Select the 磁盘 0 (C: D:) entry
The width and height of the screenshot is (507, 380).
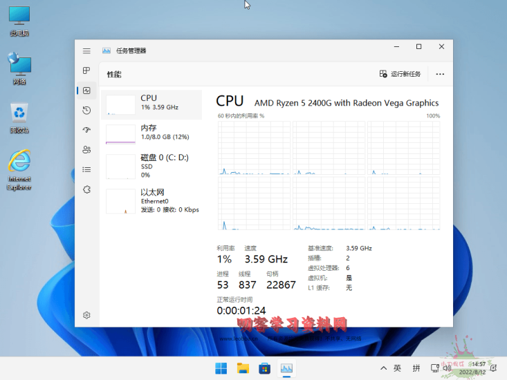point(151,166)
